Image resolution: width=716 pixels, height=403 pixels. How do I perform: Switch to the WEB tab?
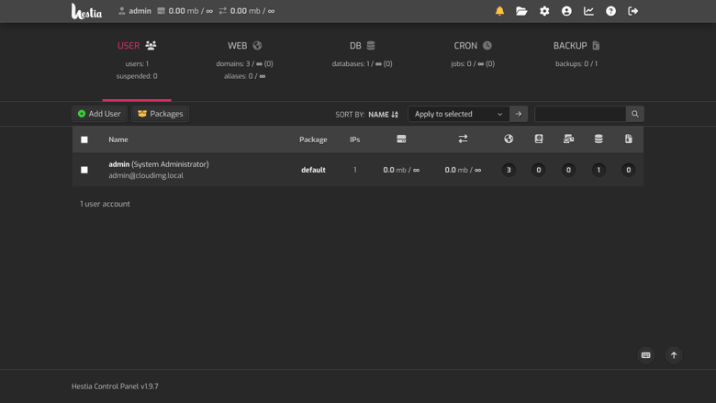[x=245, y=60]
